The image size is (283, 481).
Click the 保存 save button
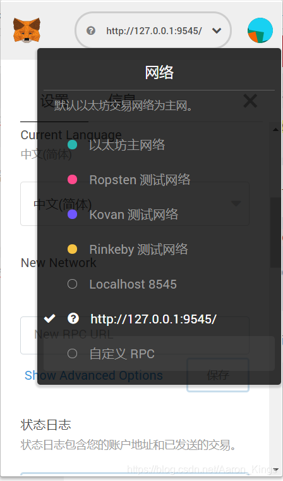point(218,375)
